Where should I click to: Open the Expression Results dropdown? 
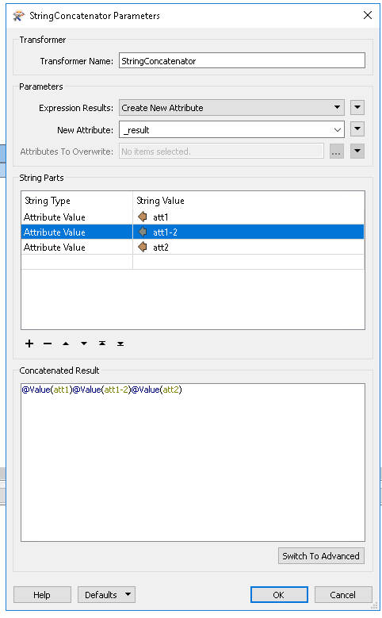coord(231,108)
